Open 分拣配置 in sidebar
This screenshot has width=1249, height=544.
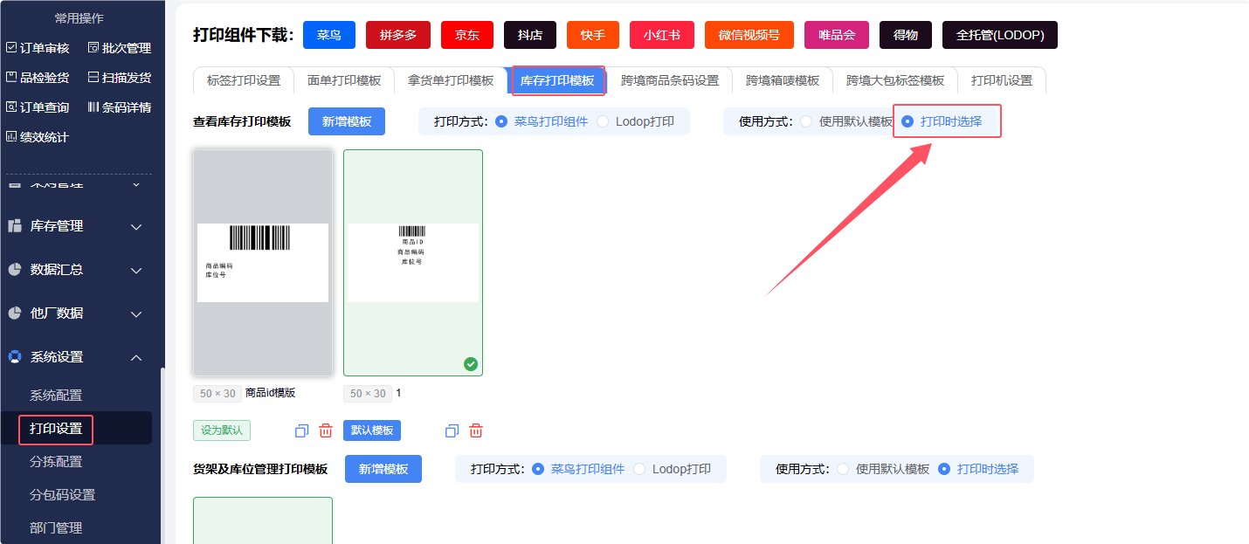(56, 462)
